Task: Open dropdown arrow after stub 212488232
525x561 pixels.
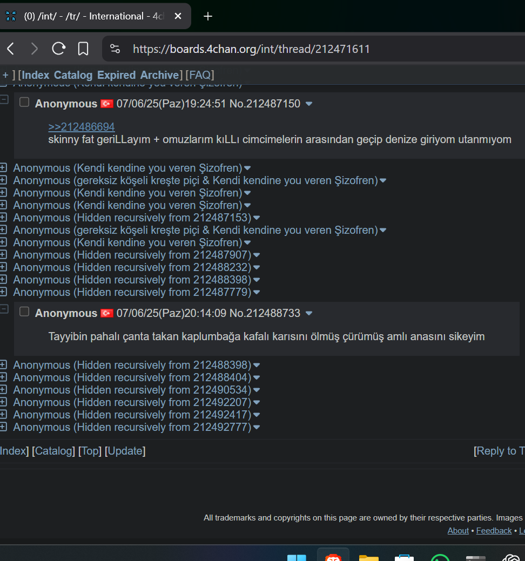Action: pos(256,268)
